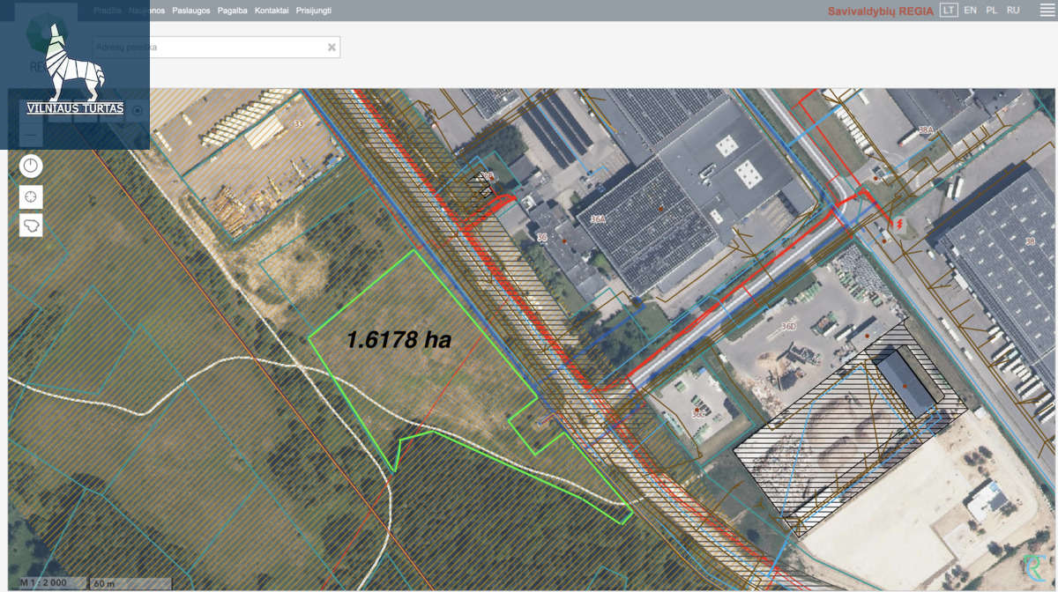Click the Lithuania outline full-extent button

pos(31,226)
